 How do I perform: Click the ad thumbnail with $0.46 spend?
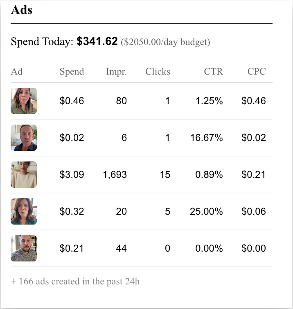[24, 101]
